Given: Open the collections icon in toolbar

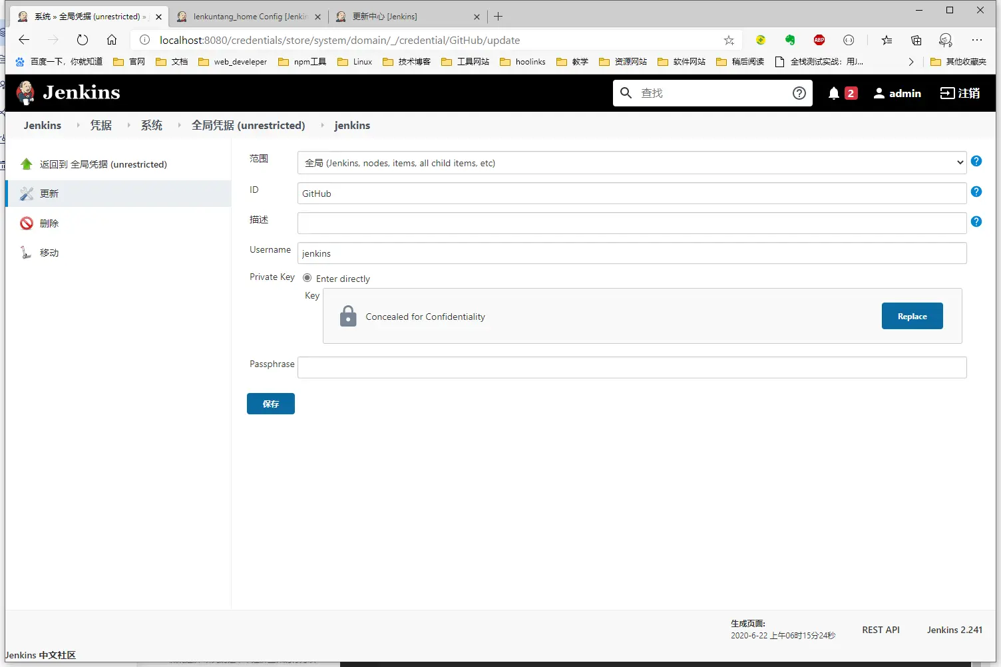Looking at the screenshot, I should pos(916,40).
